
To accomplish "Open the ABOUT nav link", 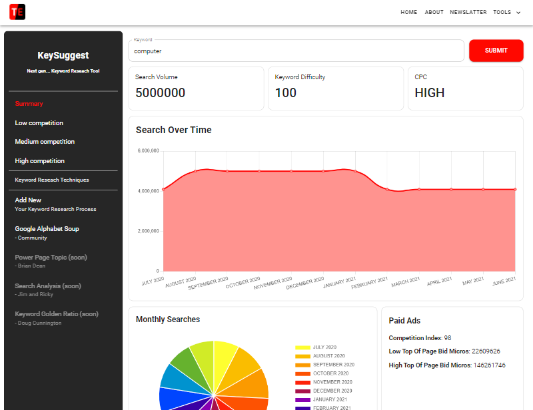I will (434, 12).
